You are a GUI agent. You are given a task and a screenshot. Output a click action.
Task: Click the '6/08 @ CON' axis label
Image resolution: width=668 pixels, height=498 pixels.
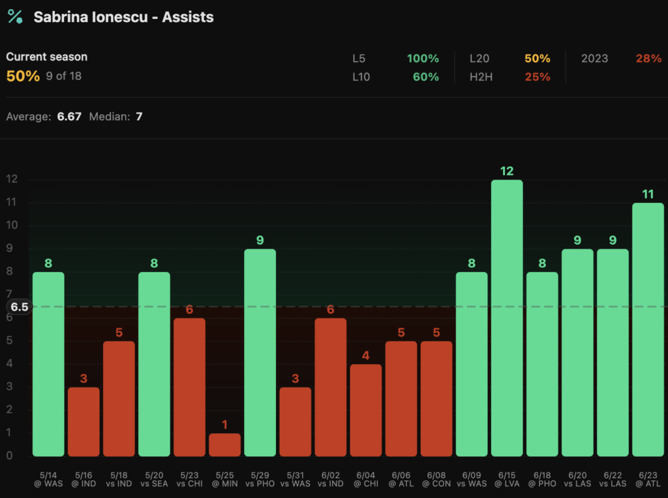436,479
